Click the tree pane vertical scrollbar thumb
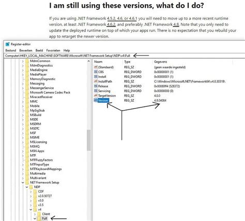The height and width of the screenshot is (221, 245). click(x=89, y=140)
